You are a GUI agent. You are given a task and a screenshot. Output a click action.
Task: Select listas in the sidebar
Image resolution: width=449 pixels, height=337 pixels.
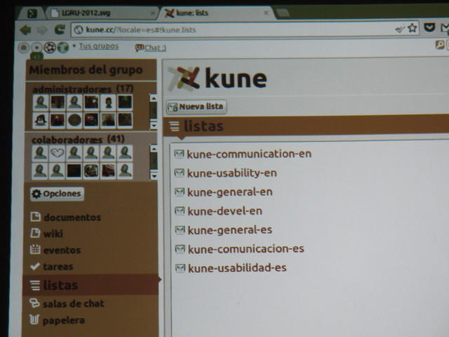(x=91, y=285)
